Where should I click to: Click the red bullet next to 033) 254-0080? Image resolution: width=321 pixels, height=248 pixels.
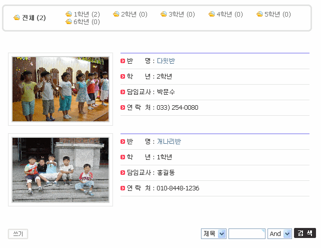point(122,108)
